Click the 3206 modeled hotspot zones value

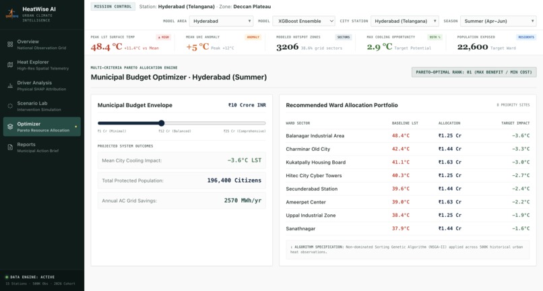click(x=288, y=46)
